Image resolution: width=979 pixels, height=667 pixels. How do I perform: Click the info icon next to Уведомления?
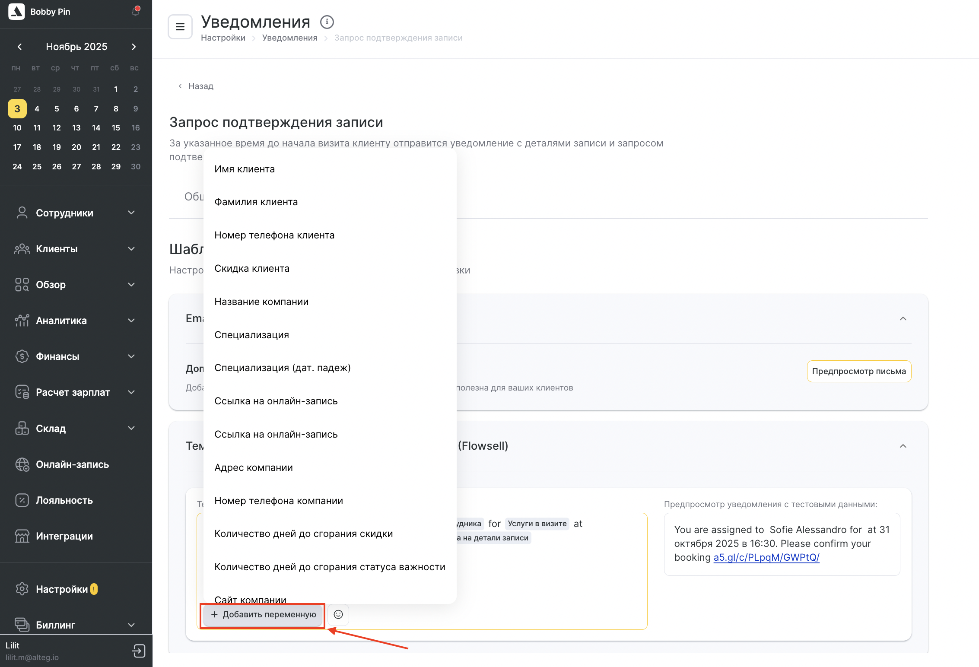pos(327,22)
